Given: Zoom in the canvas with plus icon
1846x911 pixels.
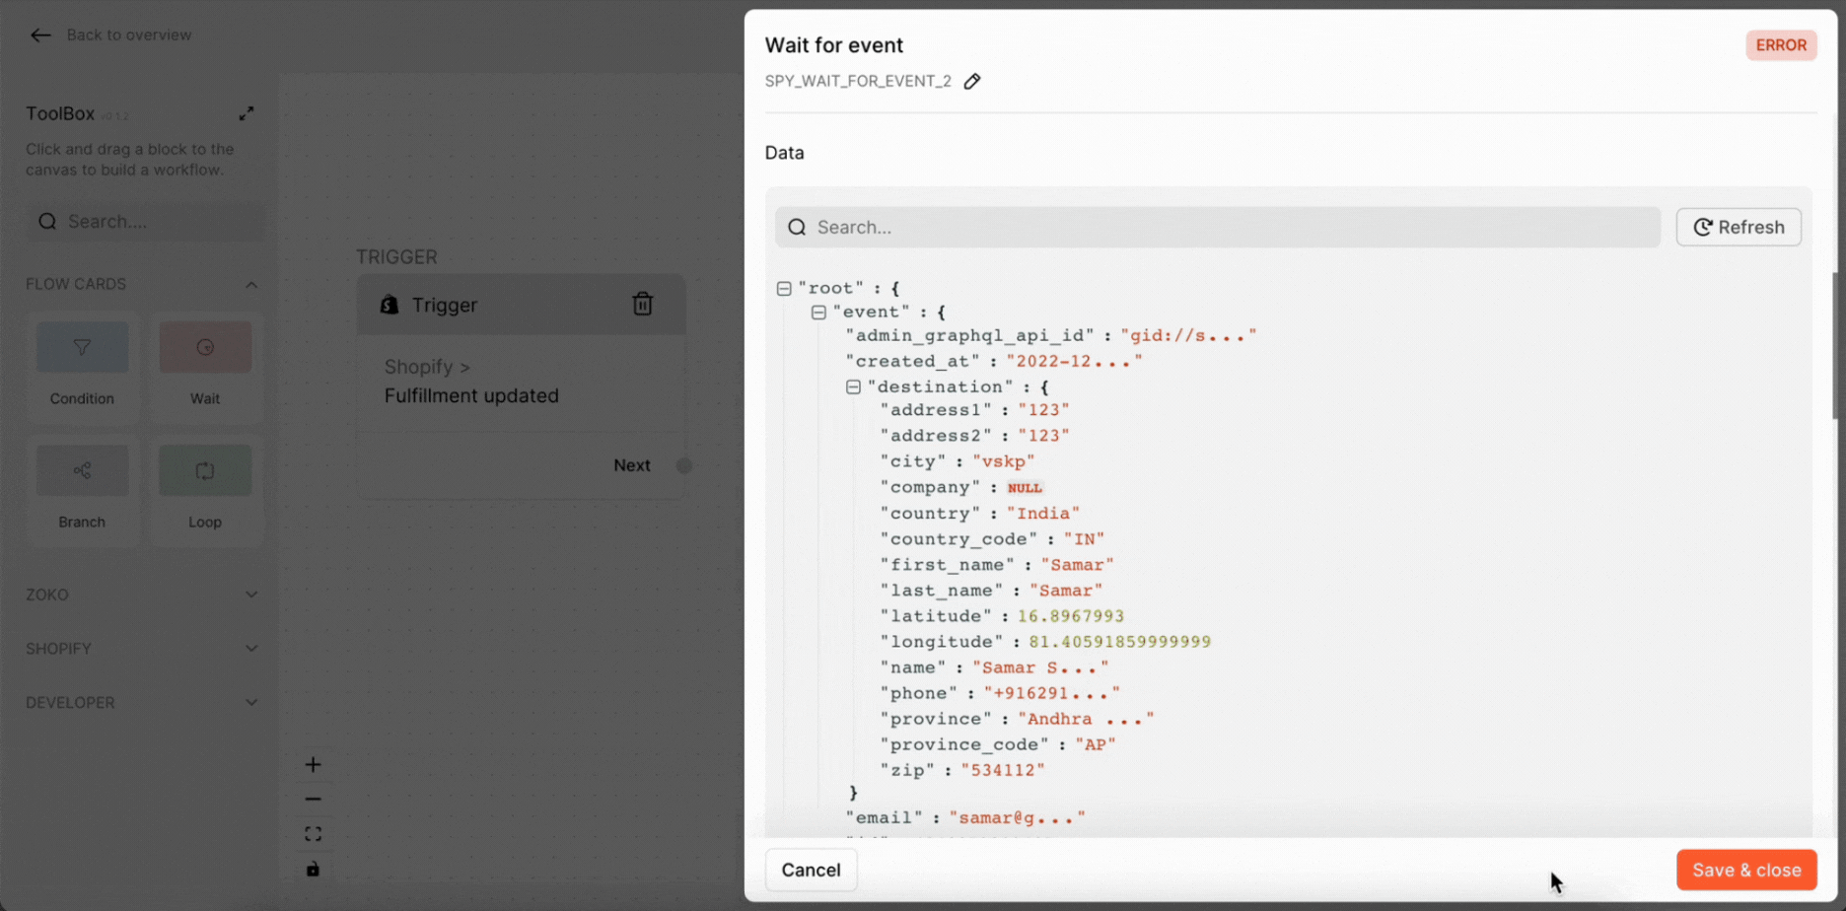Looking at the screenshot, I should pyautogui.click(x=313, y=765).
